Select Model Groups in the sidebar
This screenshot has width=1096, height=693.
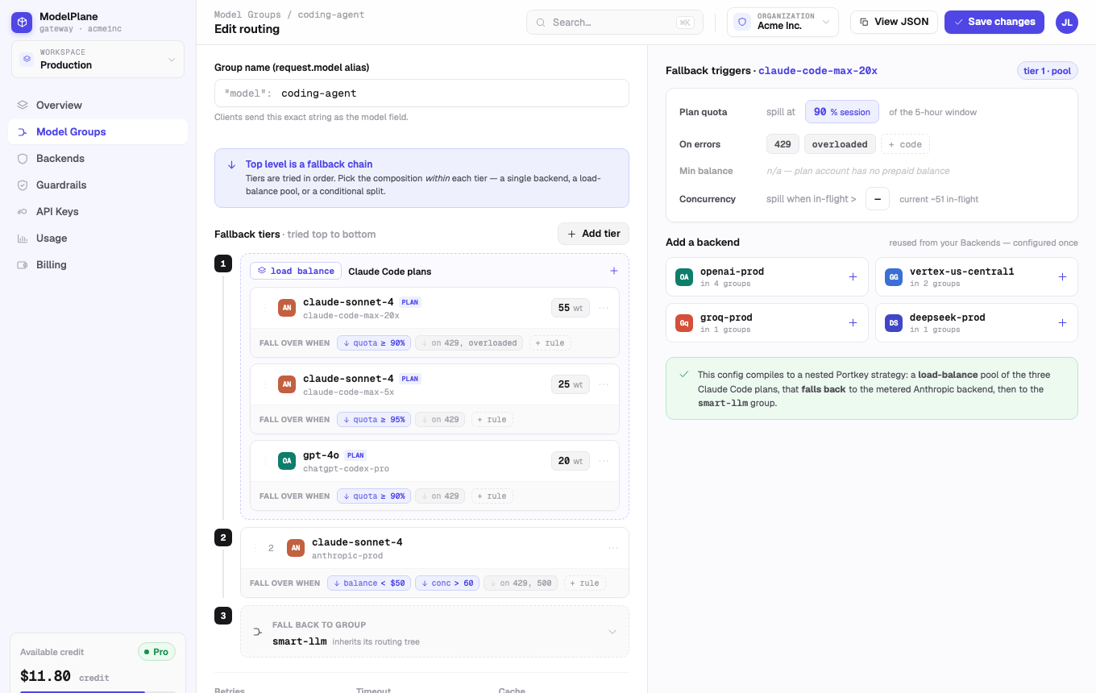(x=98, y=131)
